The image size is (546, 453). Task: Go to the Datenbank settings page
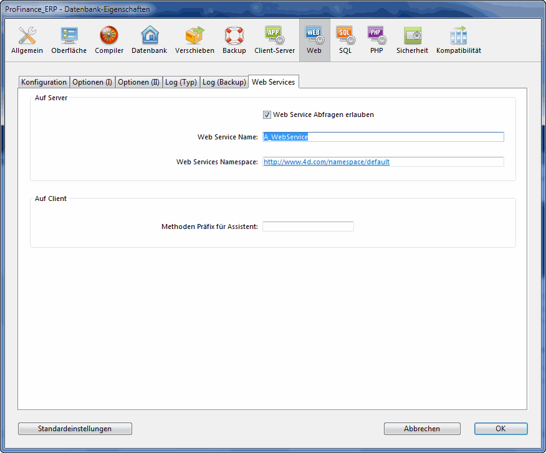[x=149, y=40]
